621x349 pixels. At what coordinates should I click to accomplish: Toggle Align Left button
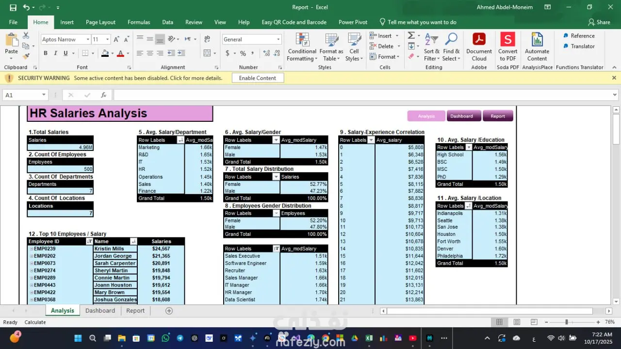coord(140,53)
